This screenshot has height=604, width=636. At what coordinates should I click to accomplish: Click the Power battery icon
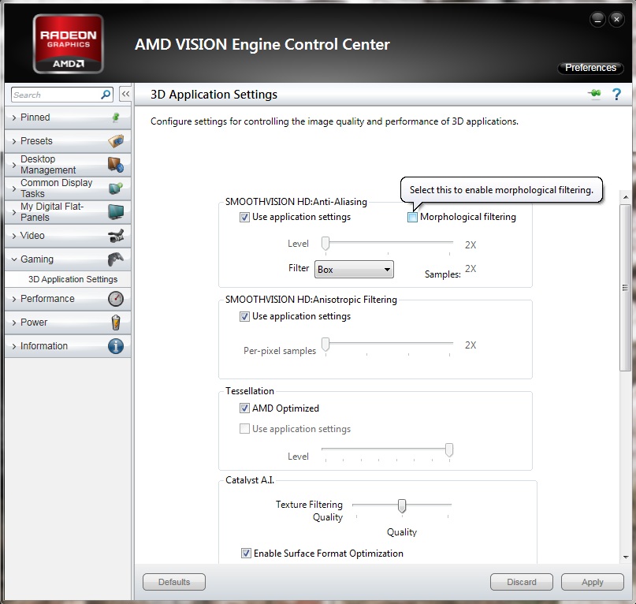tap(116, 323)
